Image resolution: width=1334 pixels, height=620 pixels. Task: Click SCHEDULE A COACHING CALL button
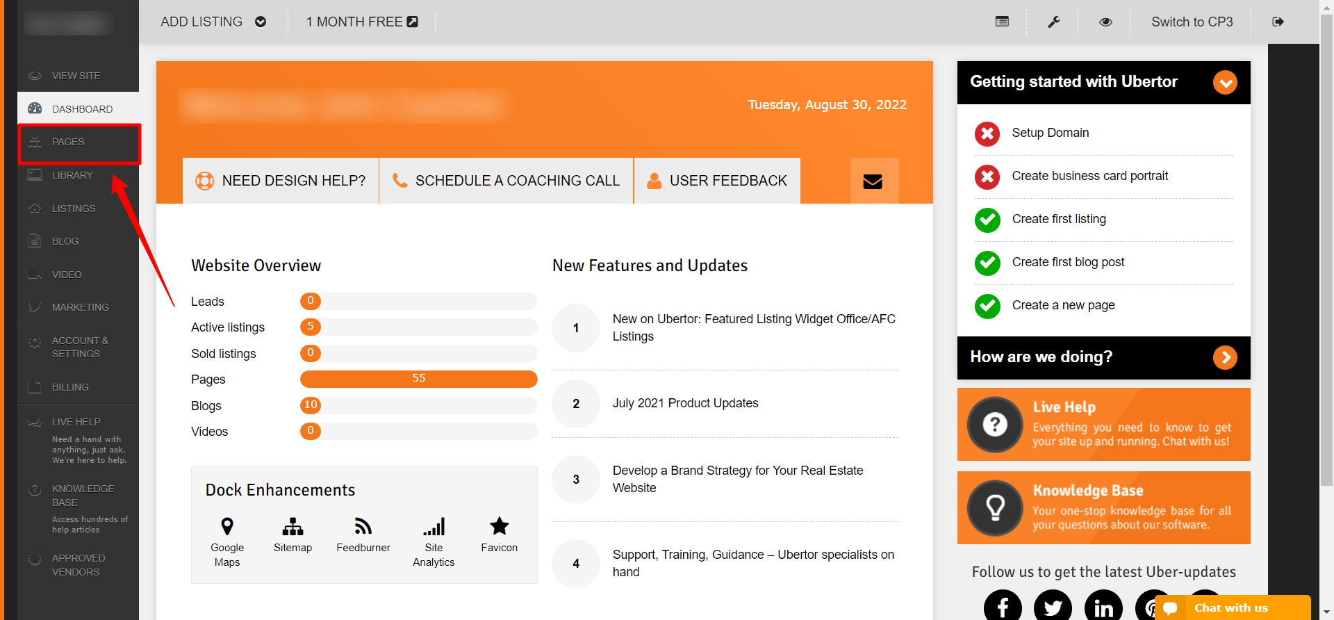pyautogui.click(x=507, y=181)
